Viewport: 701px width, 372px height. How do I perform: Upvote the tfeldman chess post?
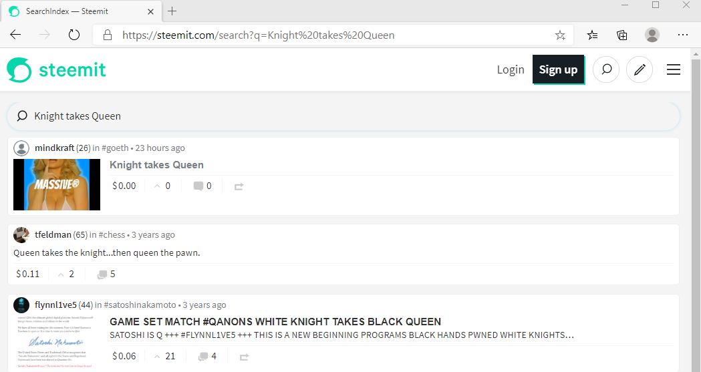[x=61, y=274]
